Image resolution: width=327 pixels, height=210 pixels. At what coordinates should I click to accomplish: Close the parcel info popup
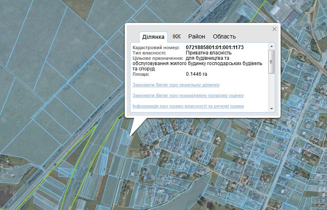pos(274,29)
